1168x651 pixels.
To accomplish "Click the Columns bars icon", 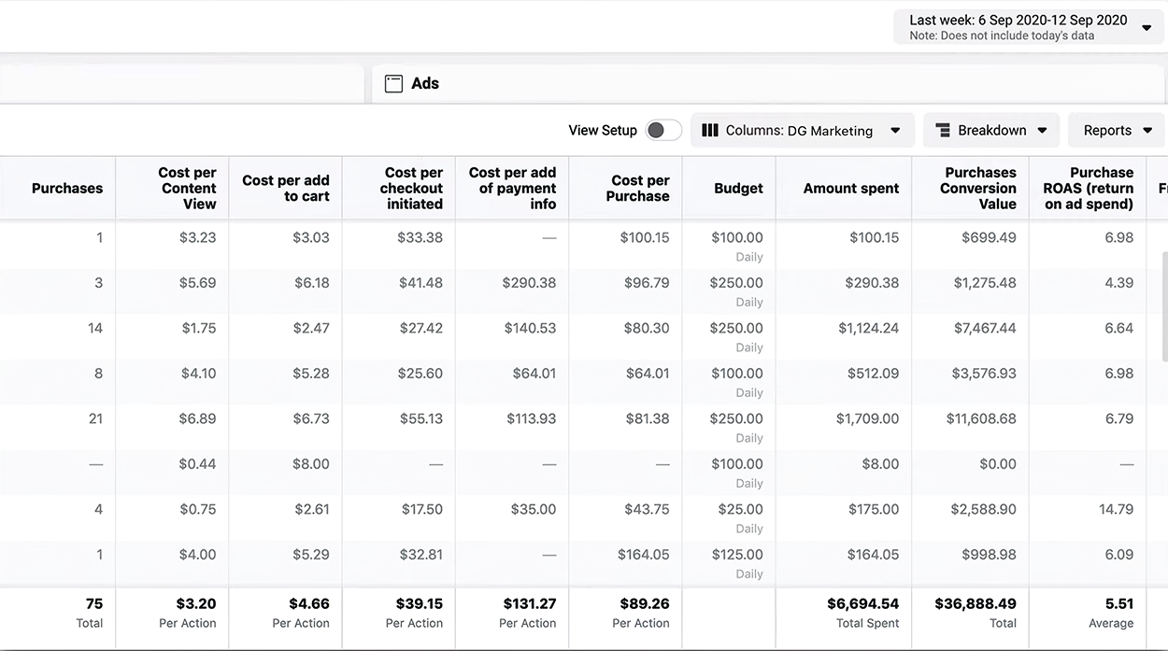I will [x=710, y=131].
